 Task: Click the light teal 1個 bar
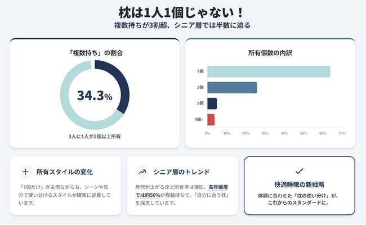click(x=268, y=71)
